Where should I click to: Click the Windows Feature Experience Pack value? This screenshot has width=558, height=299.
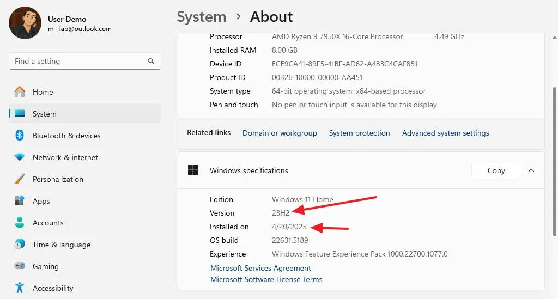click(360, 254)
